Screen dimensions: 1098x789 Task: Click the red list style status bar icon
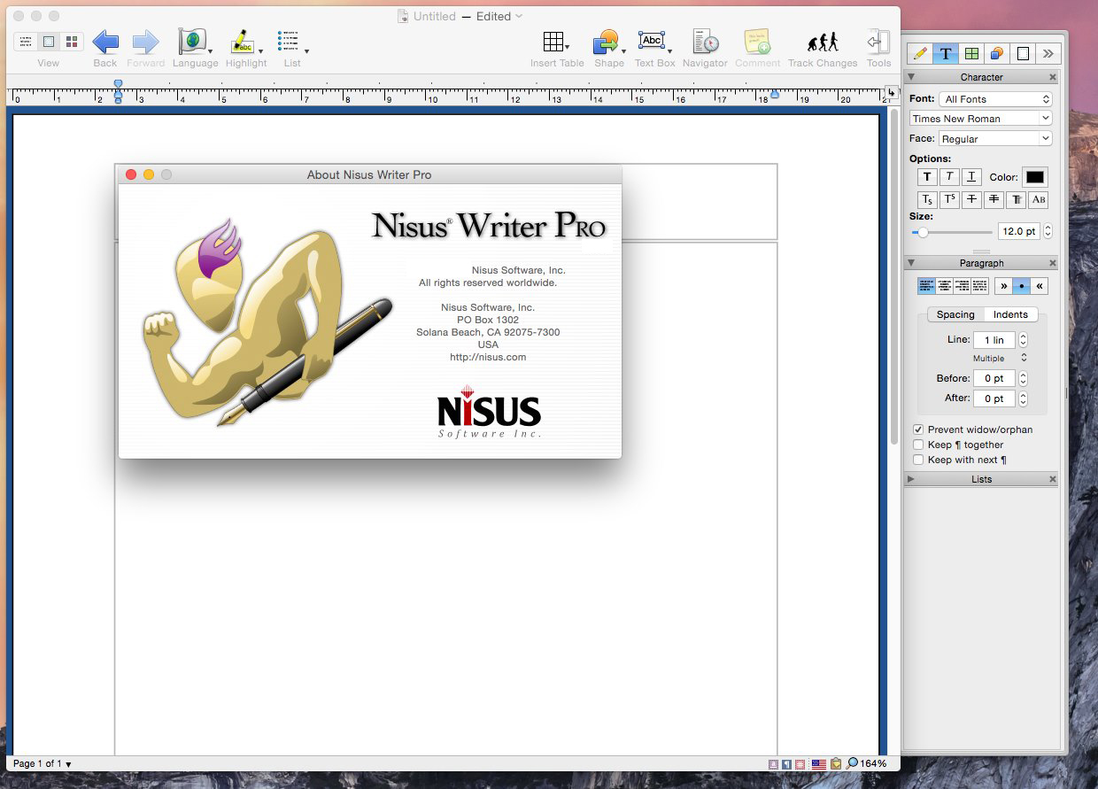[x=800, y=763]
